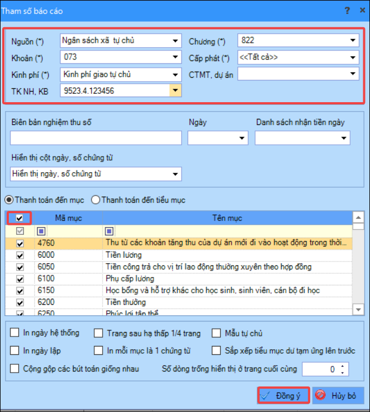Uncheck the row 6000 Tiền lương
Viewport: 370px width, 412px height.
(20, 255)
